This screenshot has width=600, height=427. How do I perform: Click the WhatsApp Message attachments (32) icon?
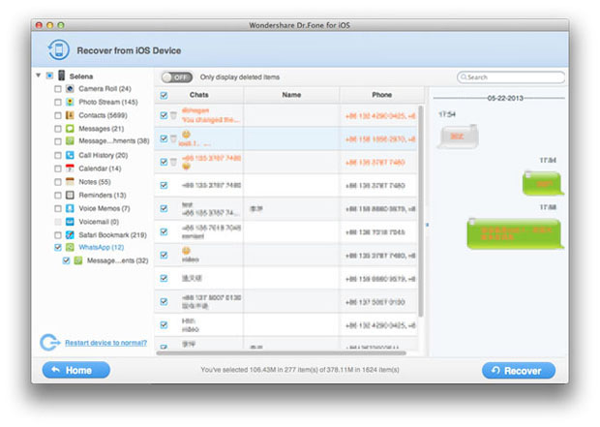(x=78, y=260)
